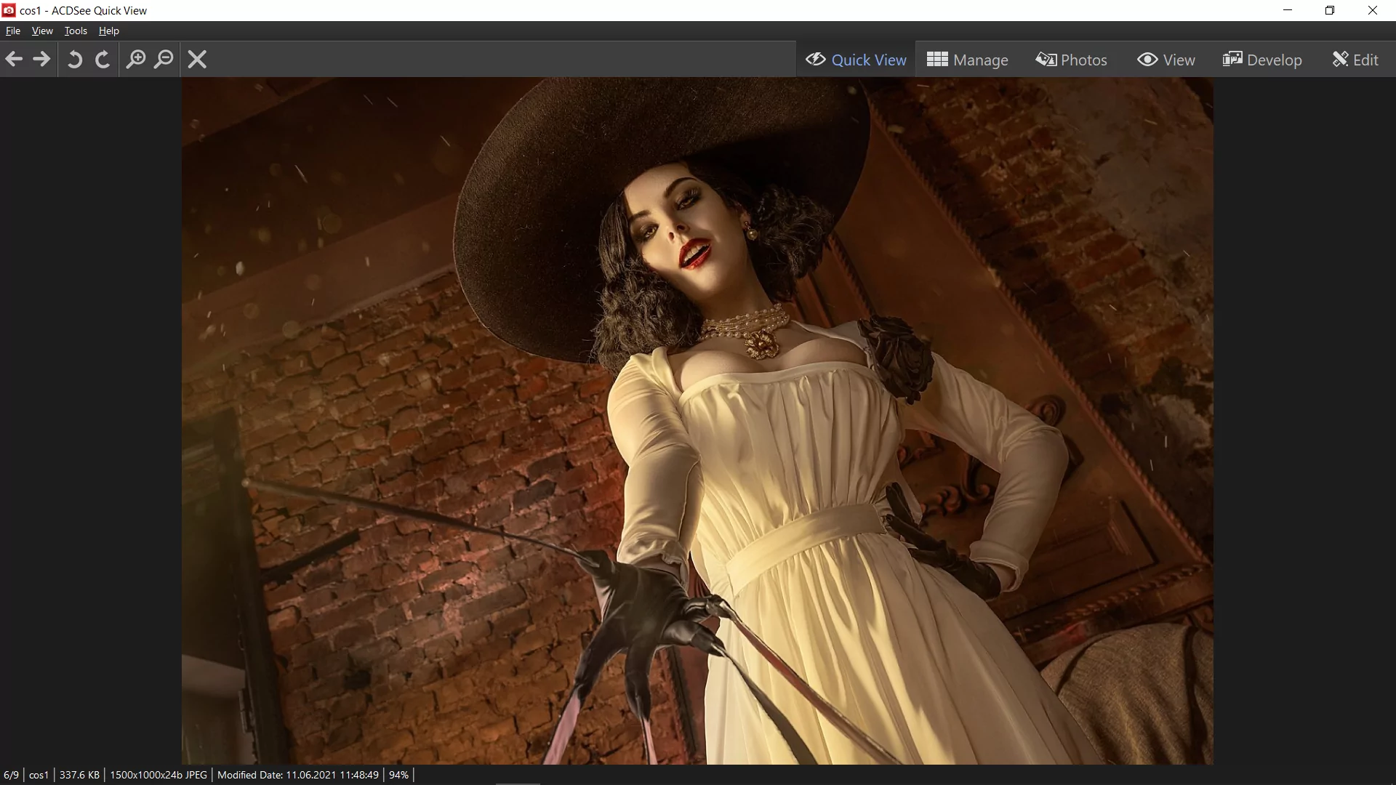Click the 94% zoom level status entry

398,775
